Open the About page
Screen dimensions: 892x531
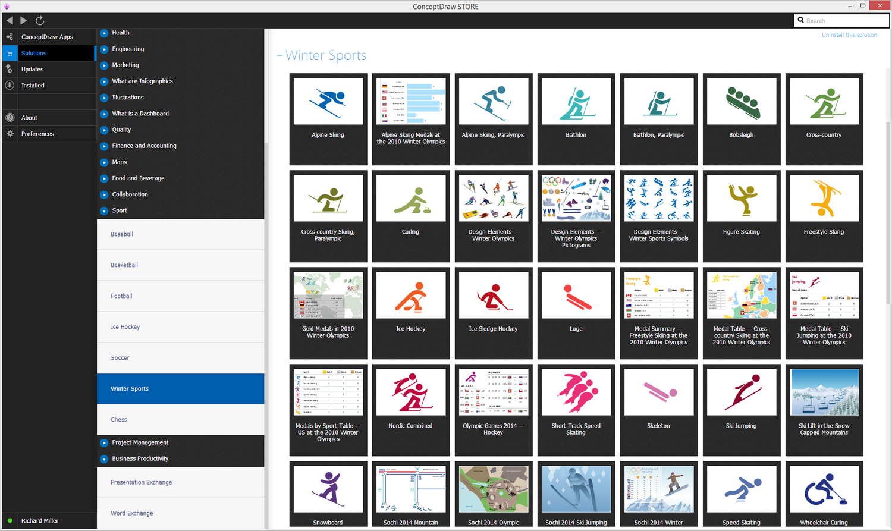click(x=48, y=118)
